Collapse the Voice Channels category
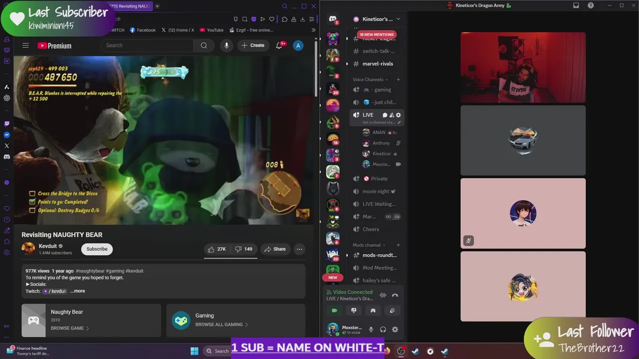Screen dimensions: 639x359 click(370, 79)
